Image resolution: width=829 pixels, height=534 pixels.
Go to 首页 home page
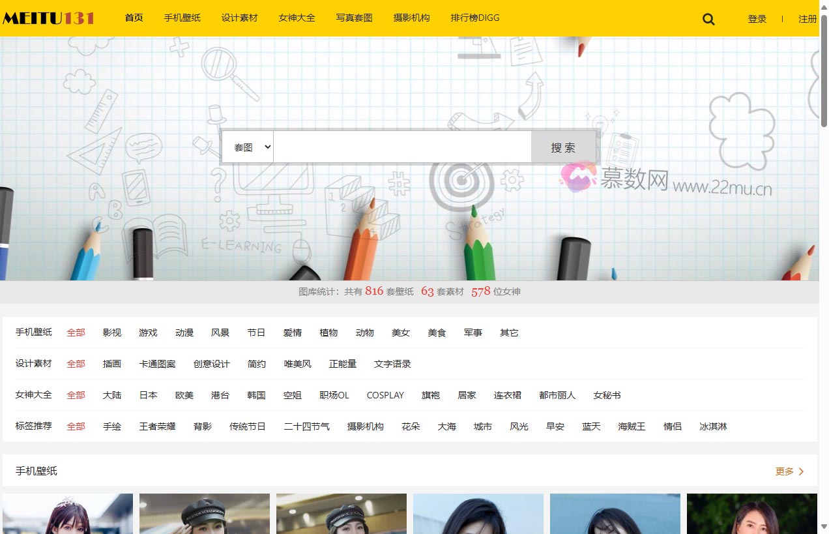[x=134, y=18]
